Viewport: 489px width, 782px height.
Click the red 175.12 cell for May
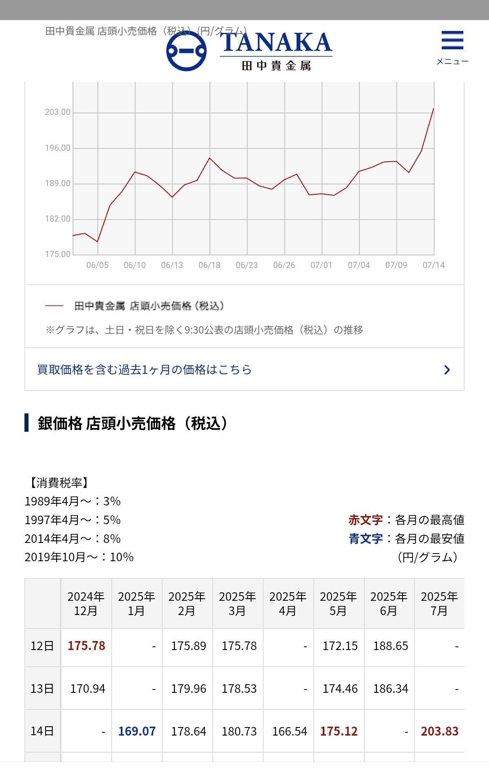(339, 731)
